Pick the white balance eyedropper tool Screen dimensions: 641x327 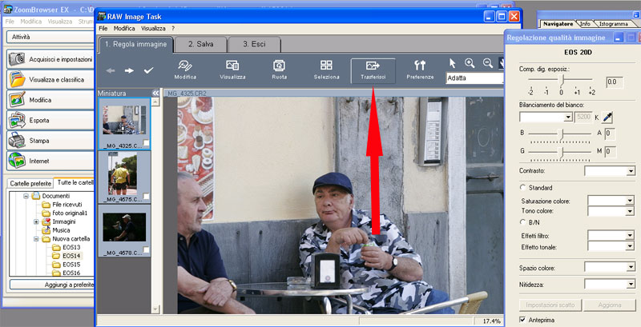click(x=607, y=117)
